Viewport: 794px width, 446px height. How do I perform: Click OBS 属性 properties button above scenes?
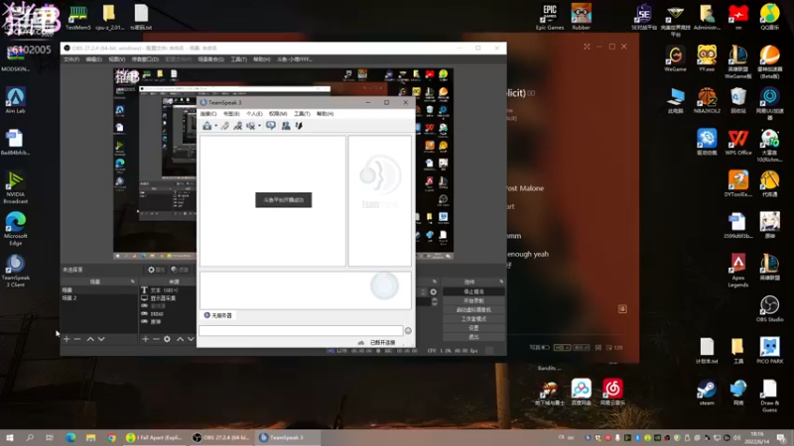[x=156, y=270]
